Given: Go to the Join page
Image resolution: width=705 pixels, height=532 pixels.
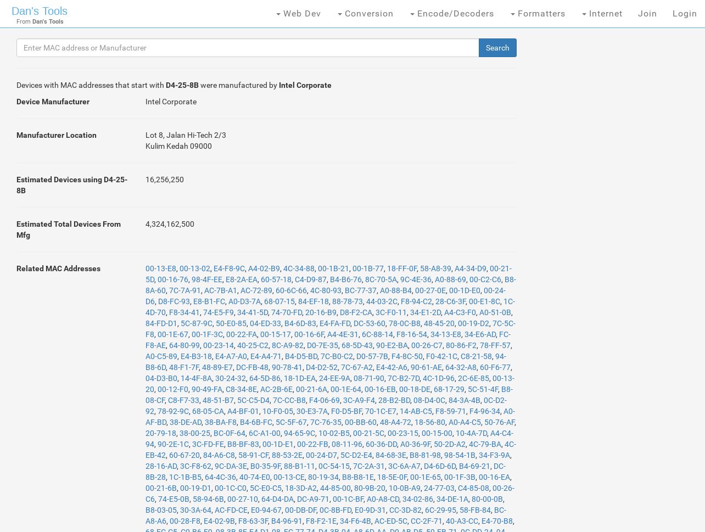Looking at the screenshot, I should [647, 14].
